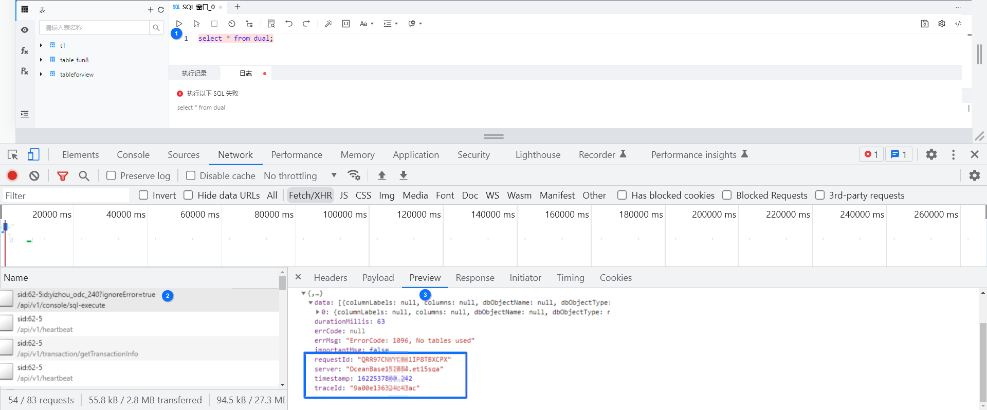Click the undo icon in SQL toolbar
Image resolution: width=987 pixels, height=410 pixels.
pos(289,24)
